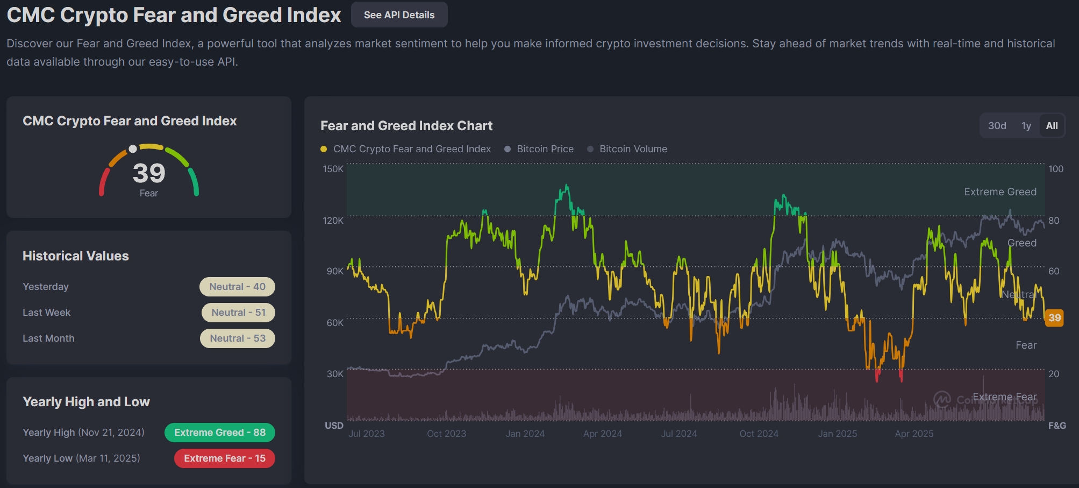Click the 60K price axis label
The image size is (1079, 488).
(x=335, y=323)
